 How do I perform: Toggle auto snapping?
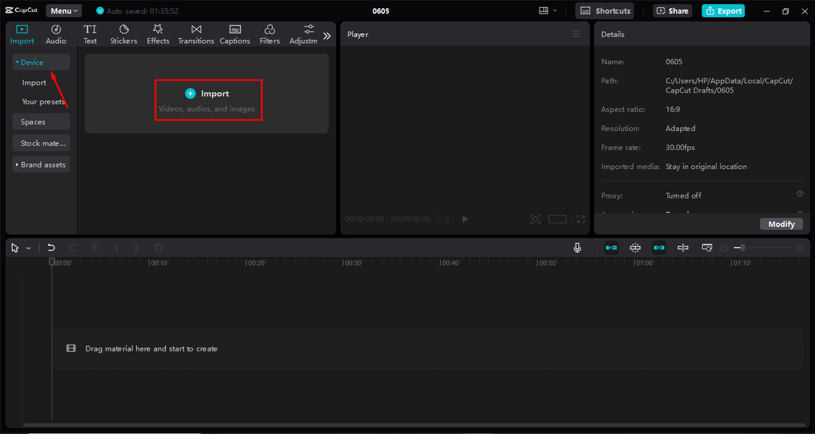pyautogui.click(x=635, y=248)
